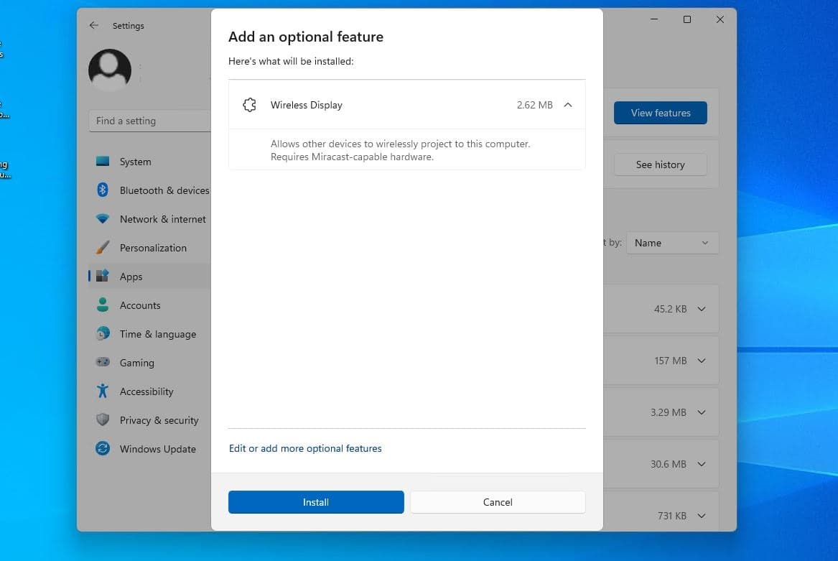Open the Sort by Name dropdown
Screen dimensions: 838x561
(672, 243)
